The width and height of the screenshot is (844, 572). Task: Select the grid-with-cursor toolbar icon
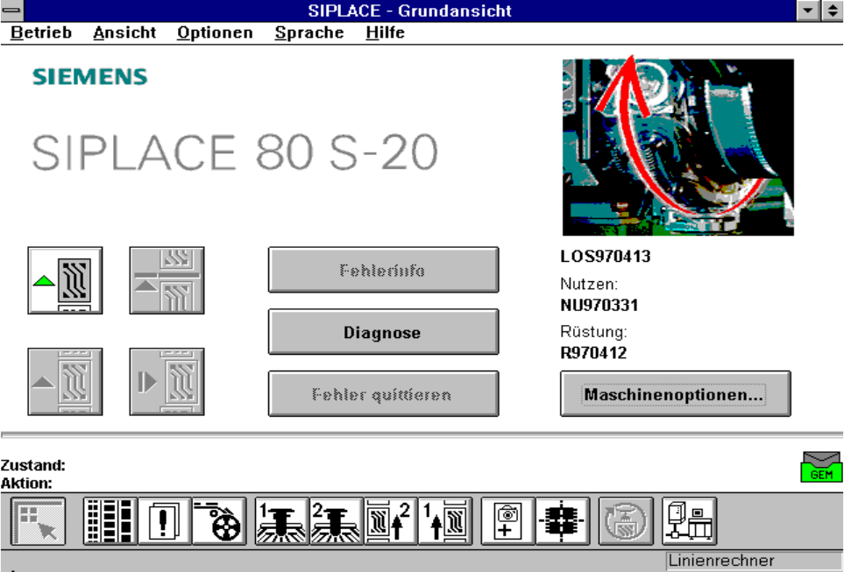39,521
